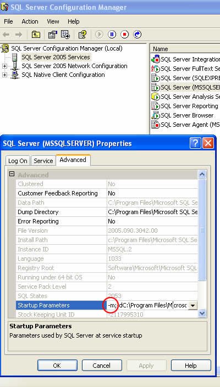
Task: Click the SQL Server (SQLEXPRESS) service icon
Action: pos(156,78)
